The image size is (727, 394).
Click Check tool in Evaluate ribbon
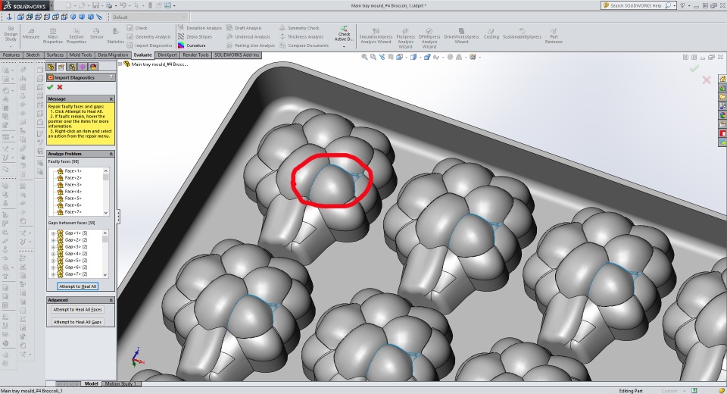(x=137, y=28)
